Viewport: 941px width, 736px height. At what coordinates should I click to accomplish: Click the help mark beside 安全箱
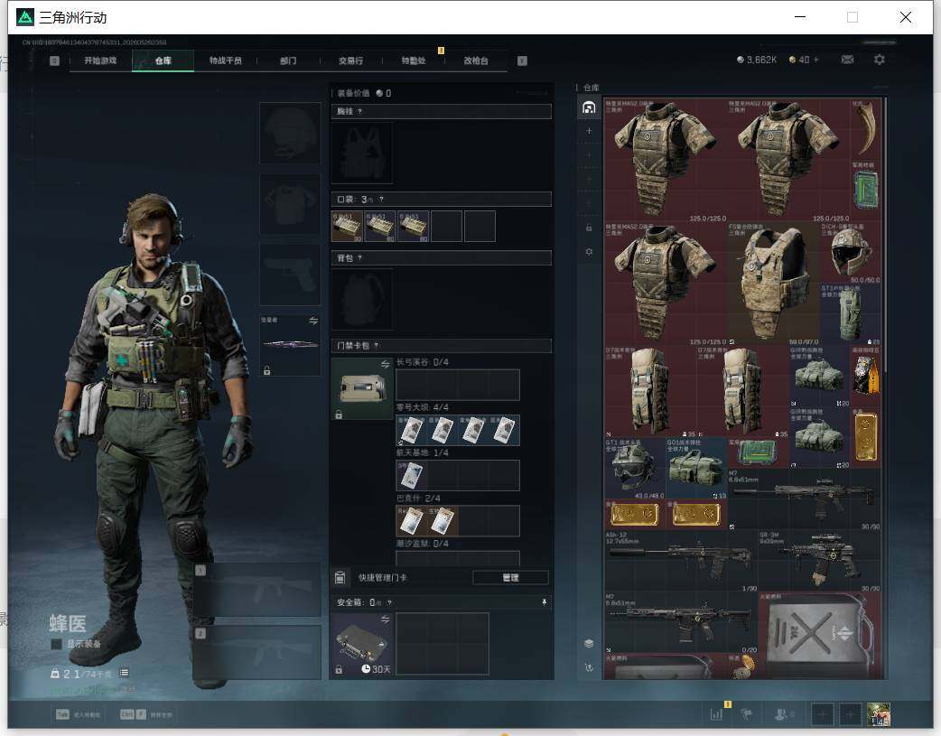(389, 602)
